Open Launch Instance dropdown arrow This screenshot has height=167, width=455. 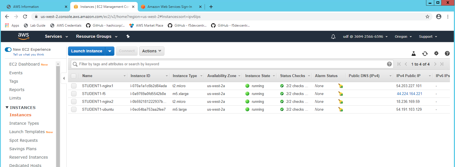[110, 51]
